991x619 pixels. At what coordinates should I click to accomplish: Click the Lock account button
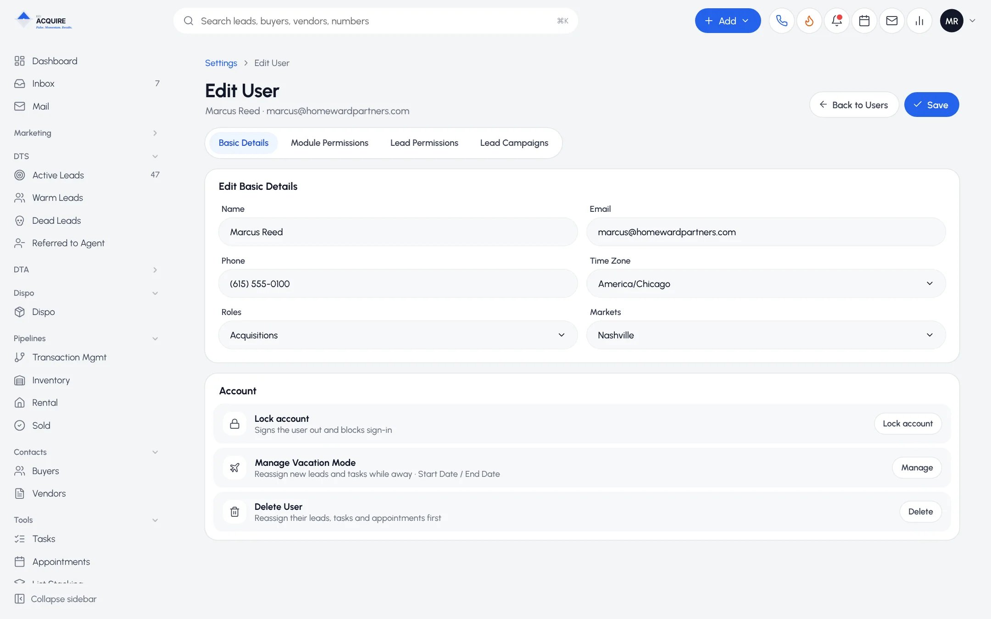pos(907,424)
